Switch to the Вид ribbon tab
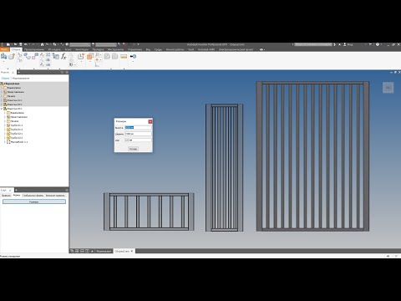This screenshot has width=401, height=301. pyautogui.click(x=148, y=49)
